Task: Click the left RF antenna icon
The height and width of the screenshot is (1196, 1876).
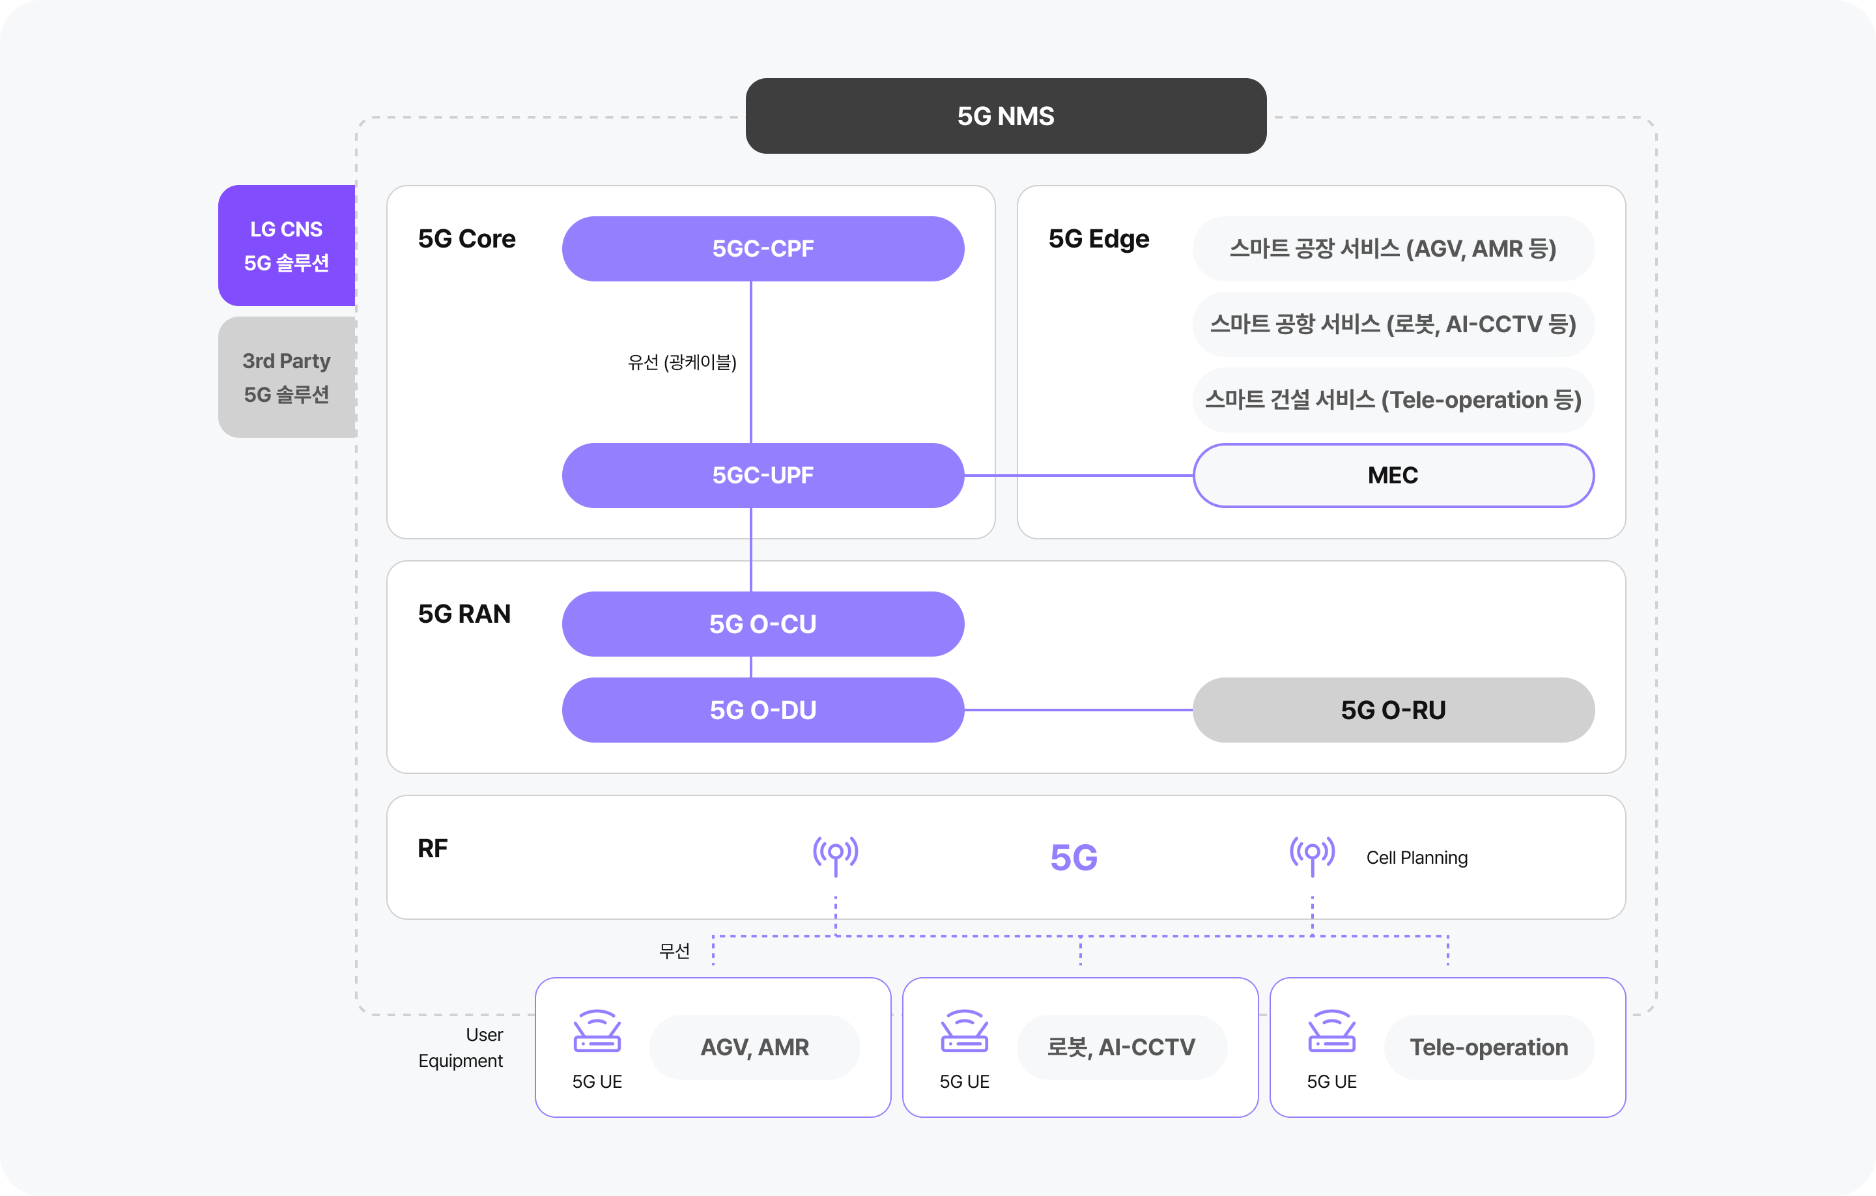Action: point(835,855)
